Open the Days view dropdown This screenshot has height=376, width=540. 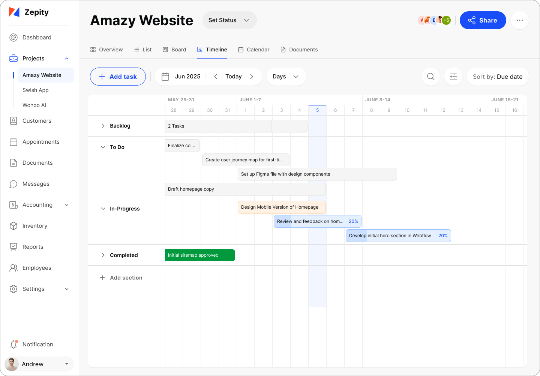click(286, 77)
